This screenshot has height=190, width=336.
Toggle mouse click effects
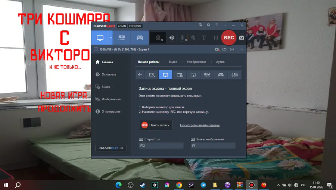click(x=193, y=38)
